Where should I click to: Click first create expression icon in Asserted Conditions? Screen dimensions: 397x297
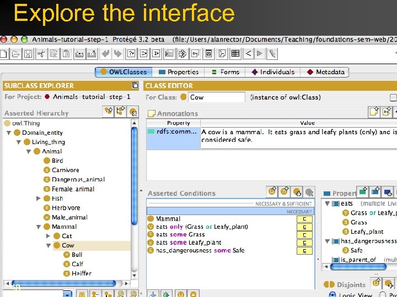(x=272, y=191)
